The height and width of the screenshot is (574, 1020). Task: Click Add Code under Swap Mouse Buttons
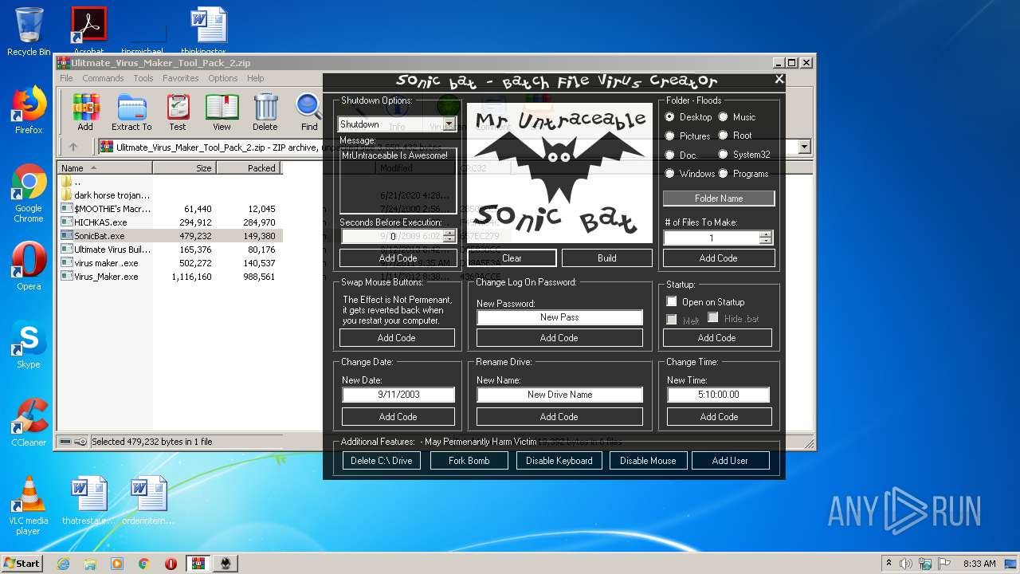pos(397,337)
